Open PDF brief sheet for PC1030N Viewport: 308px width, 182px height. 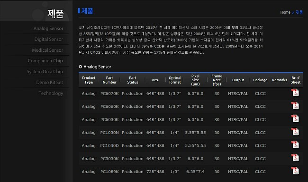point(295,132)
